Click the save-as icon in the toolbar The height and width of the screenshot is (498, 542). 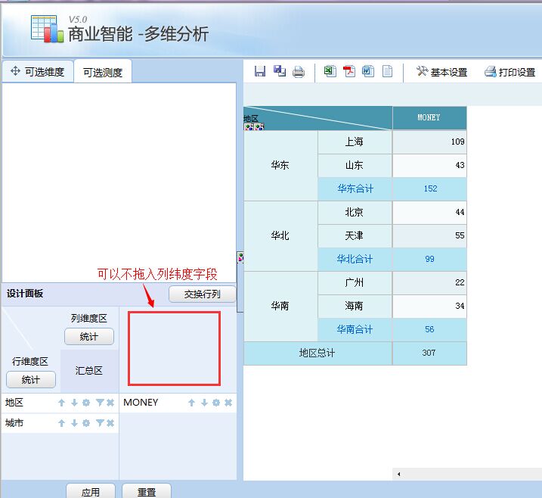(280, 72)
